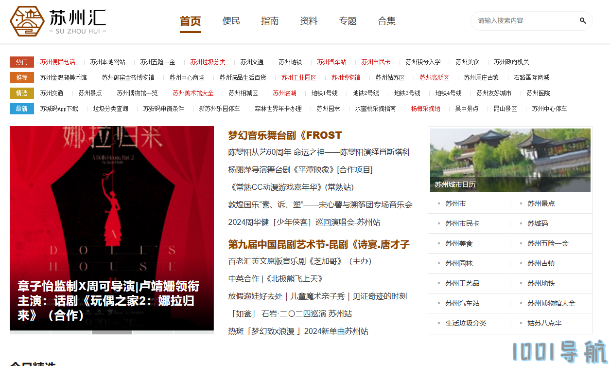
Task: Click the orange 推荐 category tag
Action: [x=22, y=77]
